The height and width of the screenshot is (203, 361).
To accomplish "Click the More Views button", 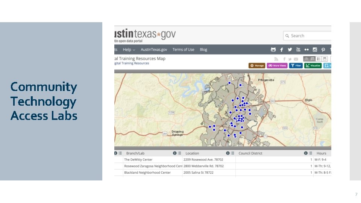I will click(277, 65).
